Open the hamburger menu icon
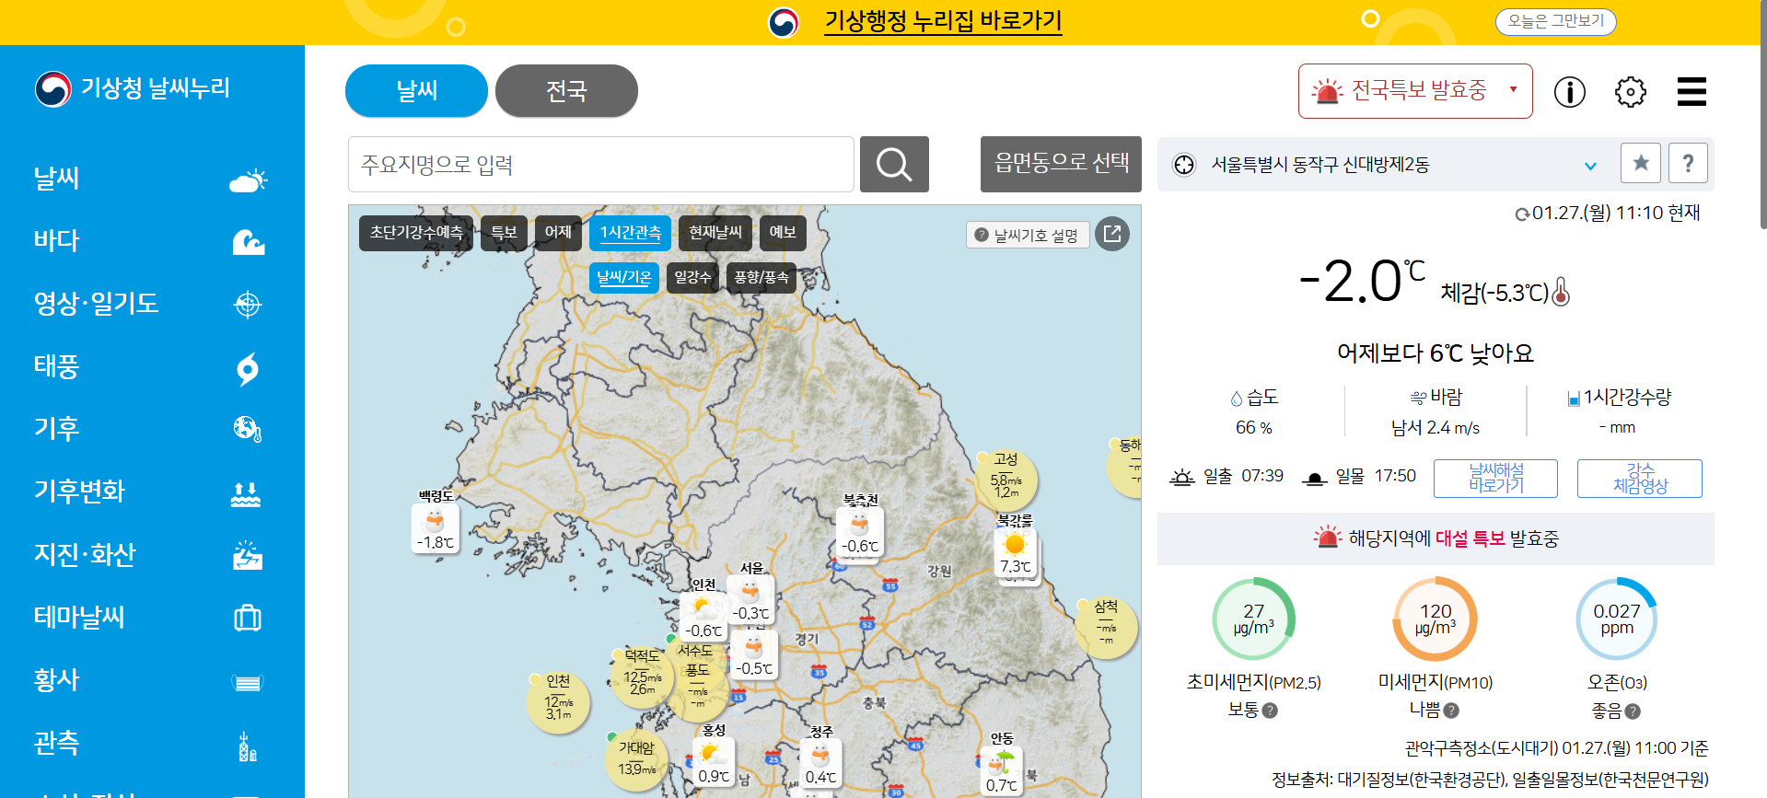 [1691, 91]
